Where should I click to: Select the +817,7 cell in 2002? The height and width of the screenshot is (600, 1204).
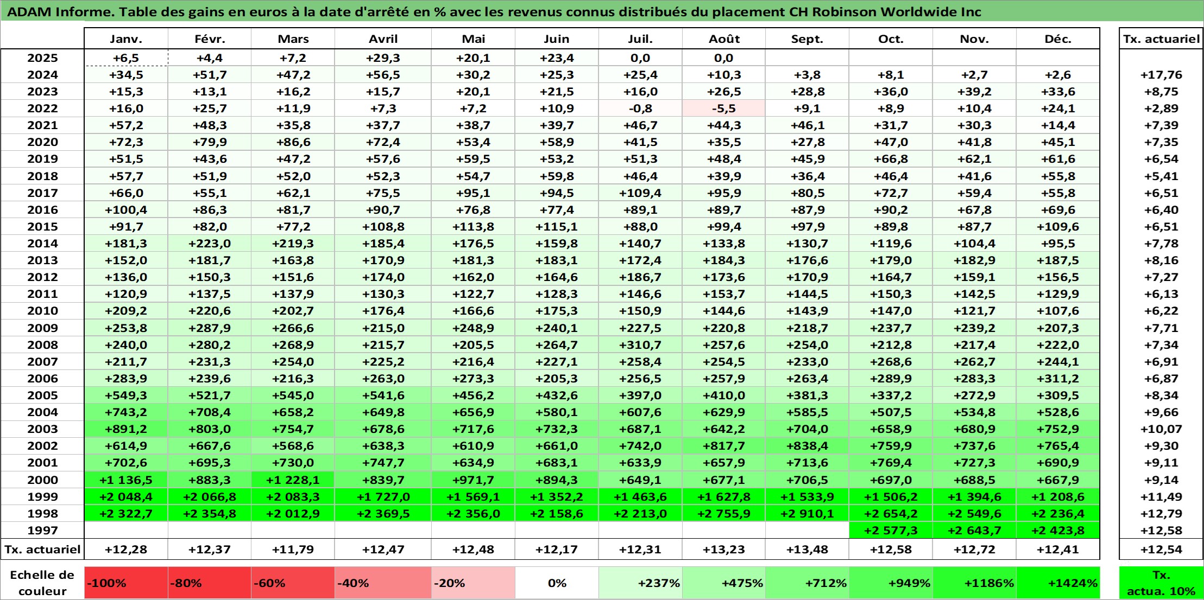pyautogui.click(x=724, y=446)
